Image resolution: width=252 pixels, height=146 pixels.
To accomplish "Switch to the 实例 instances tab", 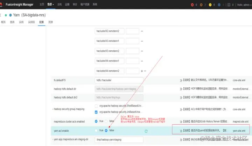I will coord(21,22).
